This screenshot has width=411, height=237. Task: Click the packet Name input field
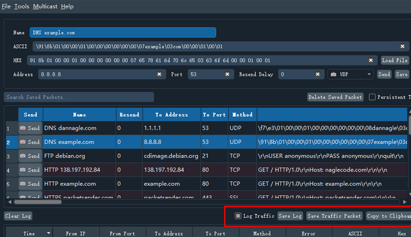[123, 33]
